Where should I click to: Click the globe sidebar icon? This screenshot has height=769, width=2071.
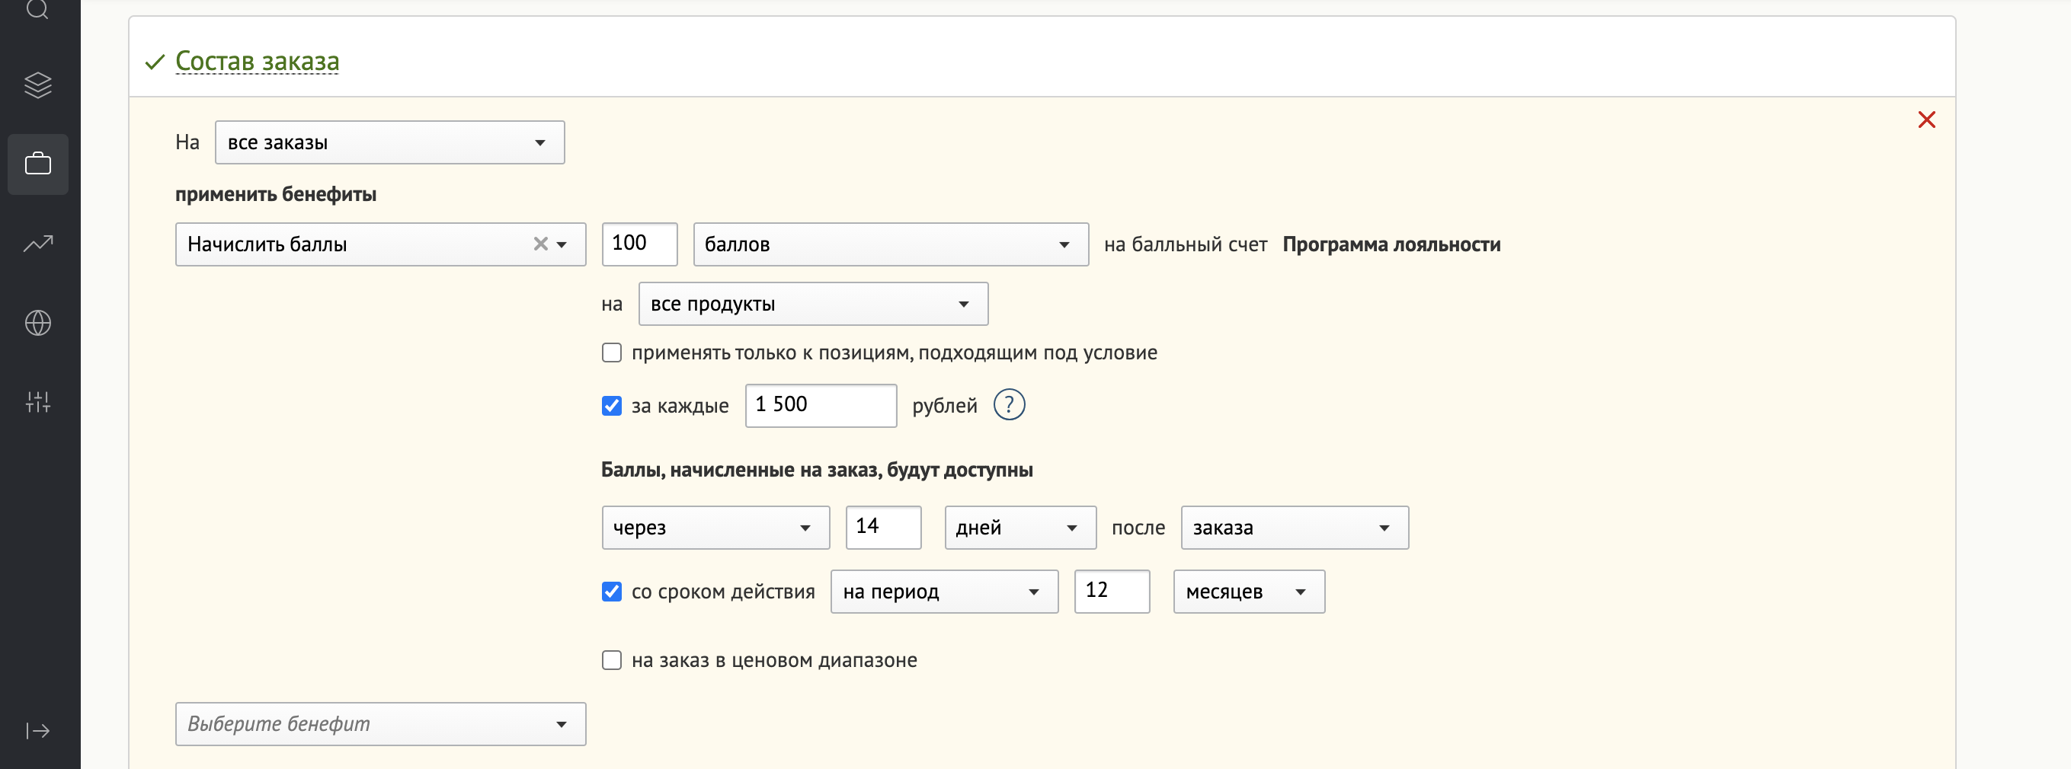(38, 323)
